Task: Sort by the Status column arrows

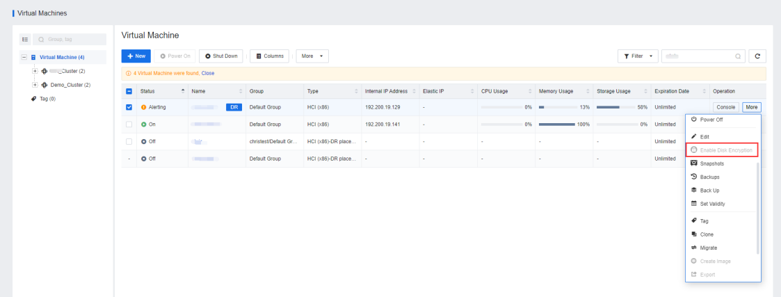Action: click(183, 91)
